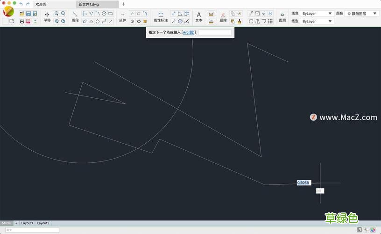Expand the 线型 ByLayer dropdown
Screen dimensions: 381x234
317,21
